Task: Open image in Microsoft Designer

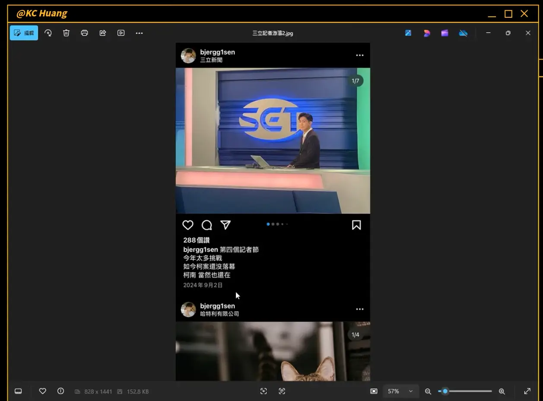Action: 408,33
